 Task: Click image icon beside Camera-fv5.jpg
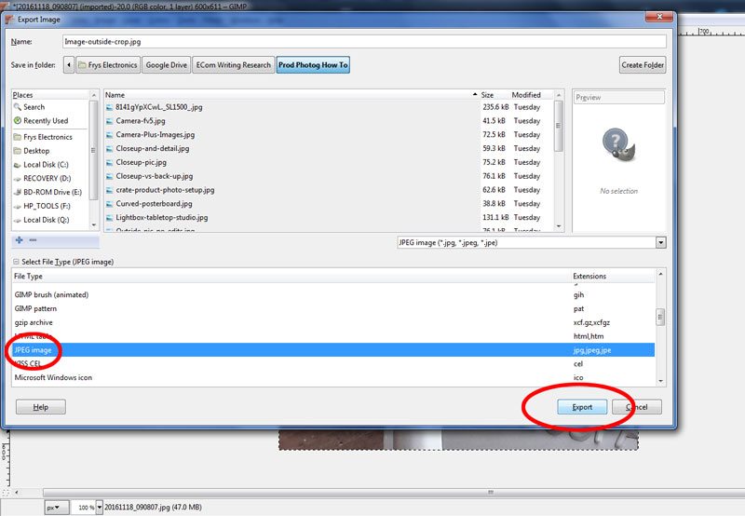tap(110, 121)
